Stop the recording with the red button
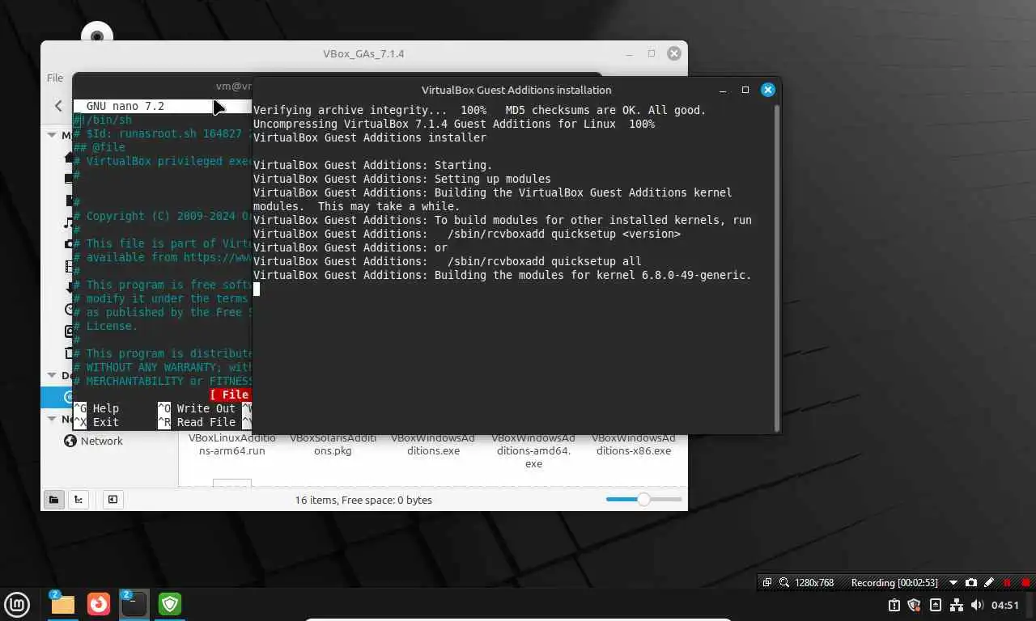Screen dimensions: 1036x621 click(x=1026, y=582)
